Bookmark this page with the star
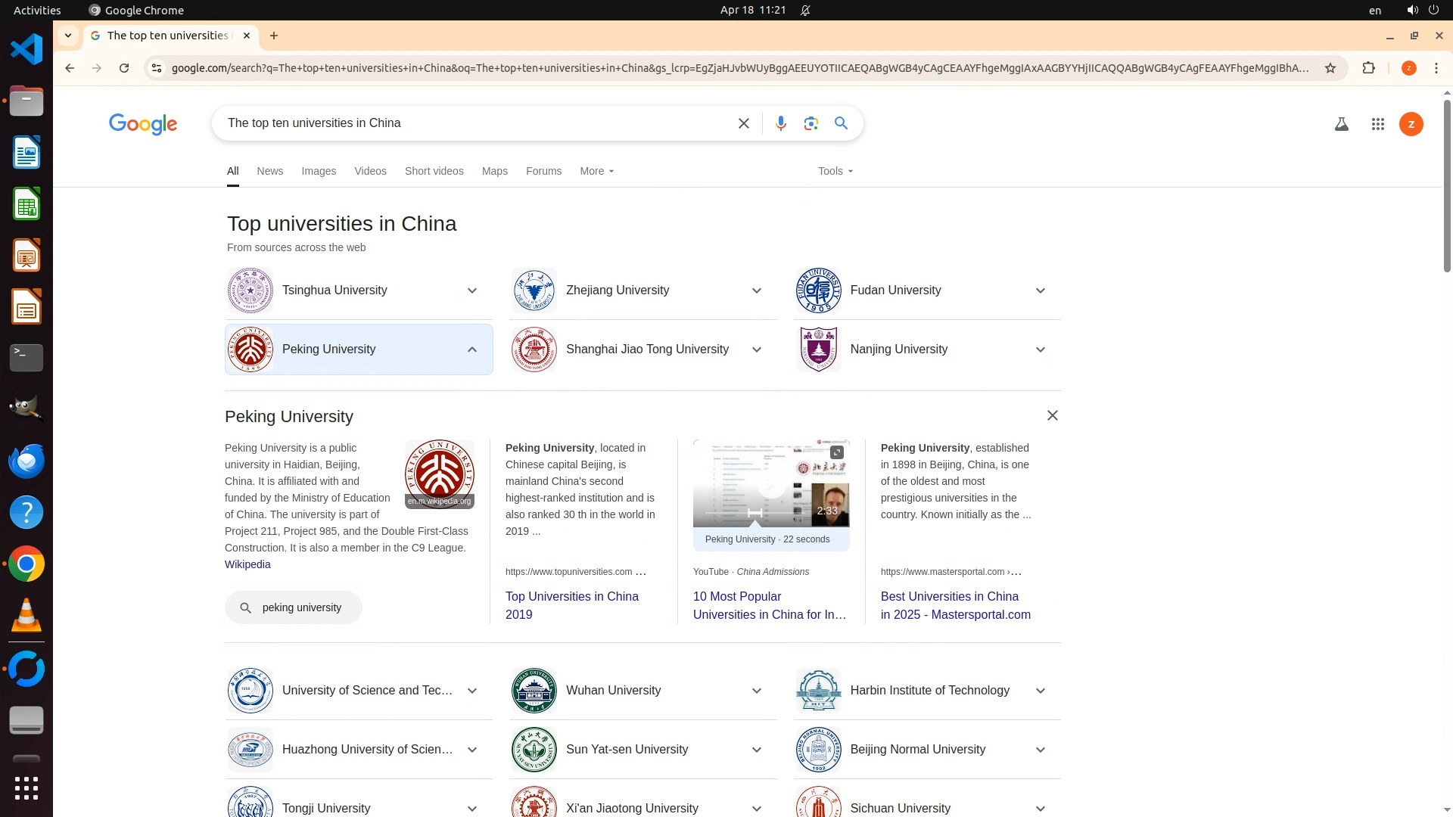Screen dimensions: 1453x817 [x=1330, y=68]
